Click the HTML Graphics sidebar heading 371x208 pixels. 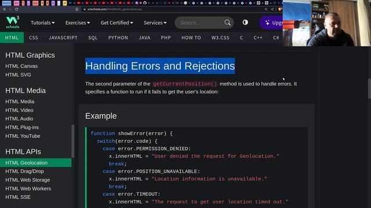(30, 55)
